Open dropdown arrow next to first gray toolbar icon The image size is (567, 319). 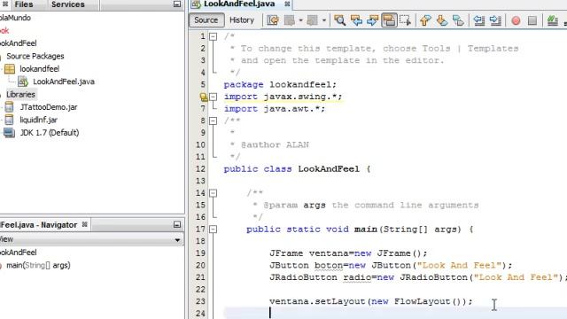[x=300, y=20]
